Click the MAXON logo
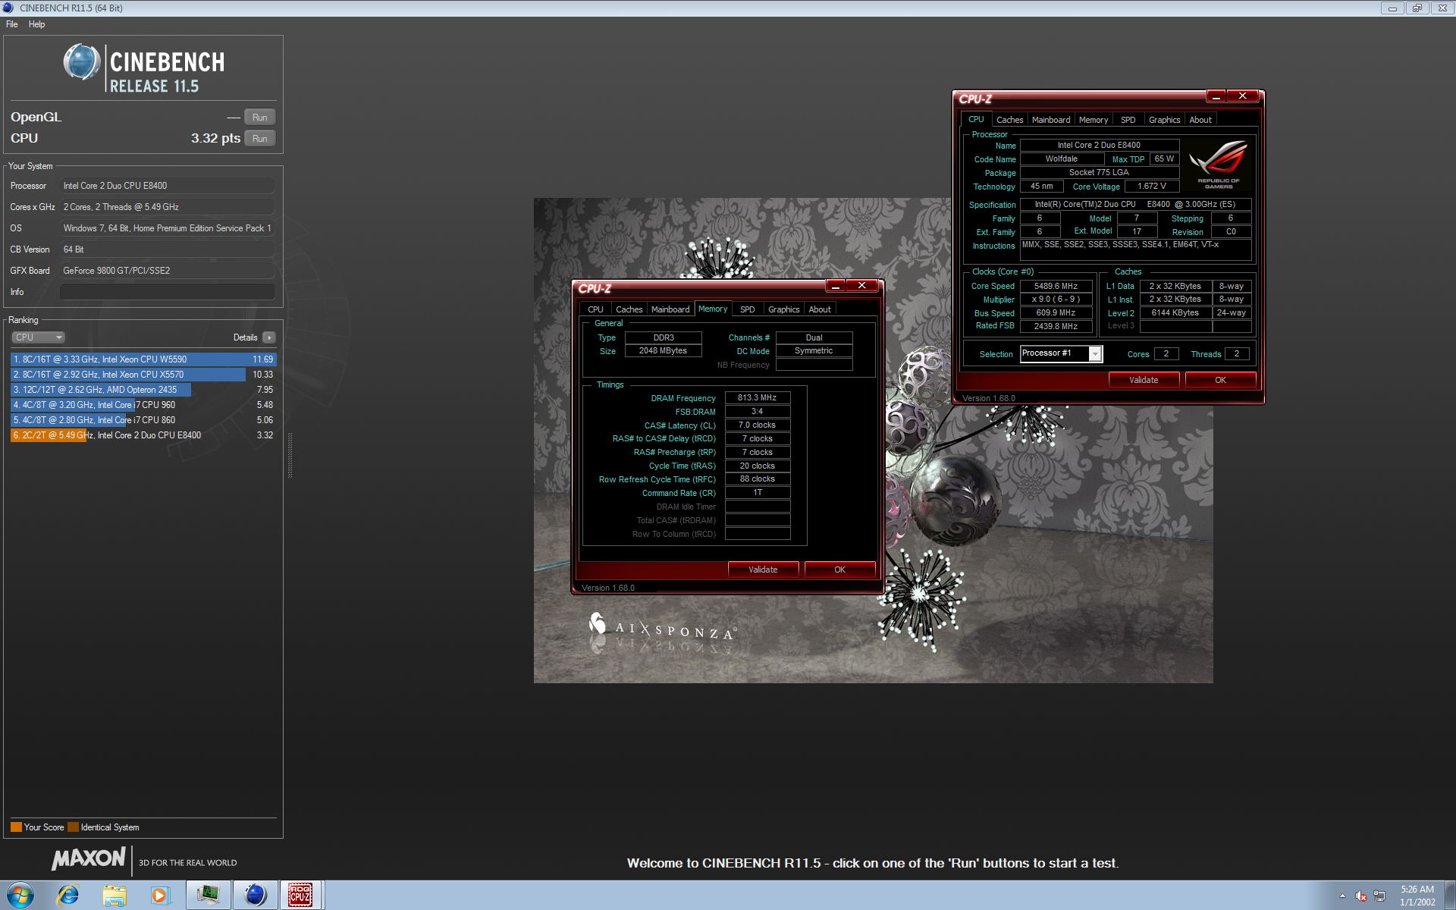Screen dimensions: 1456x910 point(89,858)
